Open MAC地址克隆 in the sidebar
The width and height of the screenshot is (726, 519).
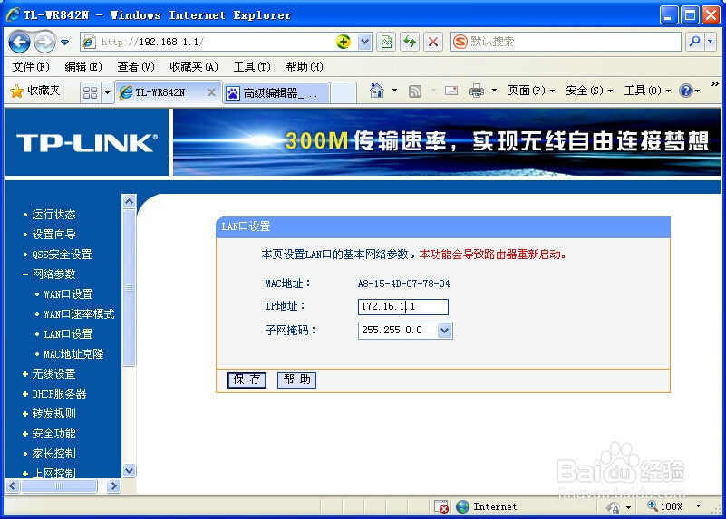(x=73, y=354)
